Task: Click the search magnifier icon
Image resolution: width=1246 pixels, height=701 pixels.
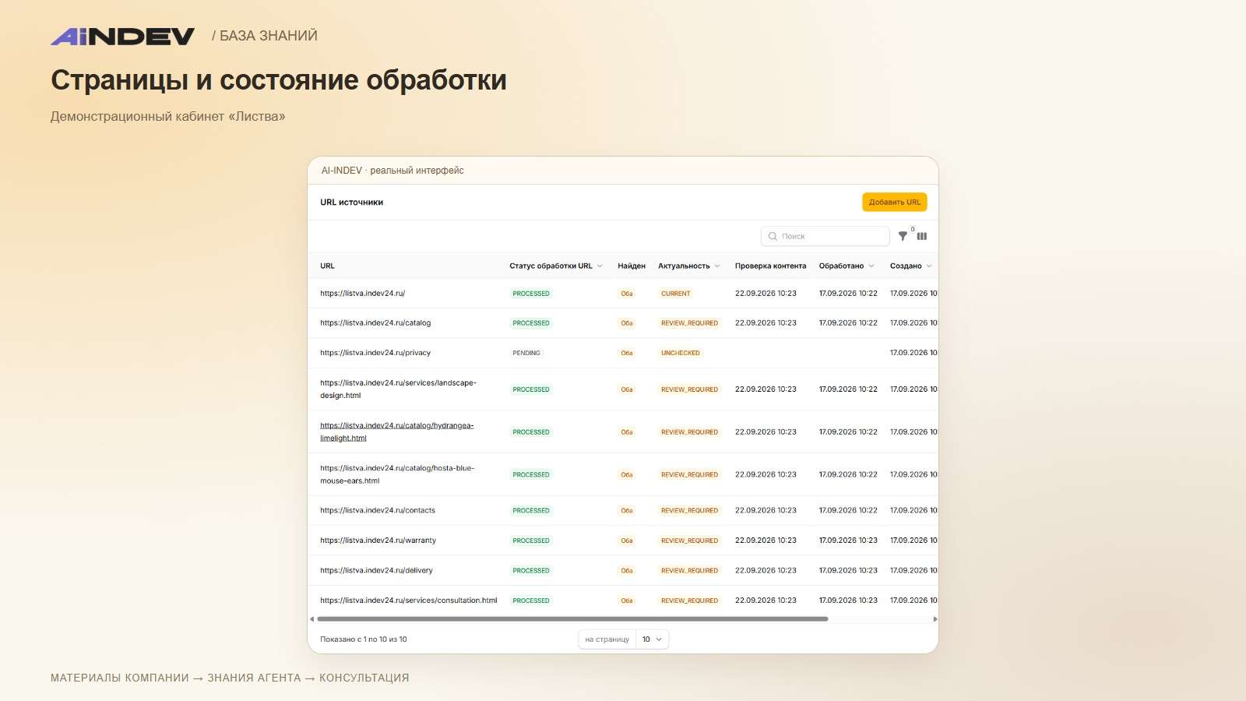Action: (x=773, y=236)
